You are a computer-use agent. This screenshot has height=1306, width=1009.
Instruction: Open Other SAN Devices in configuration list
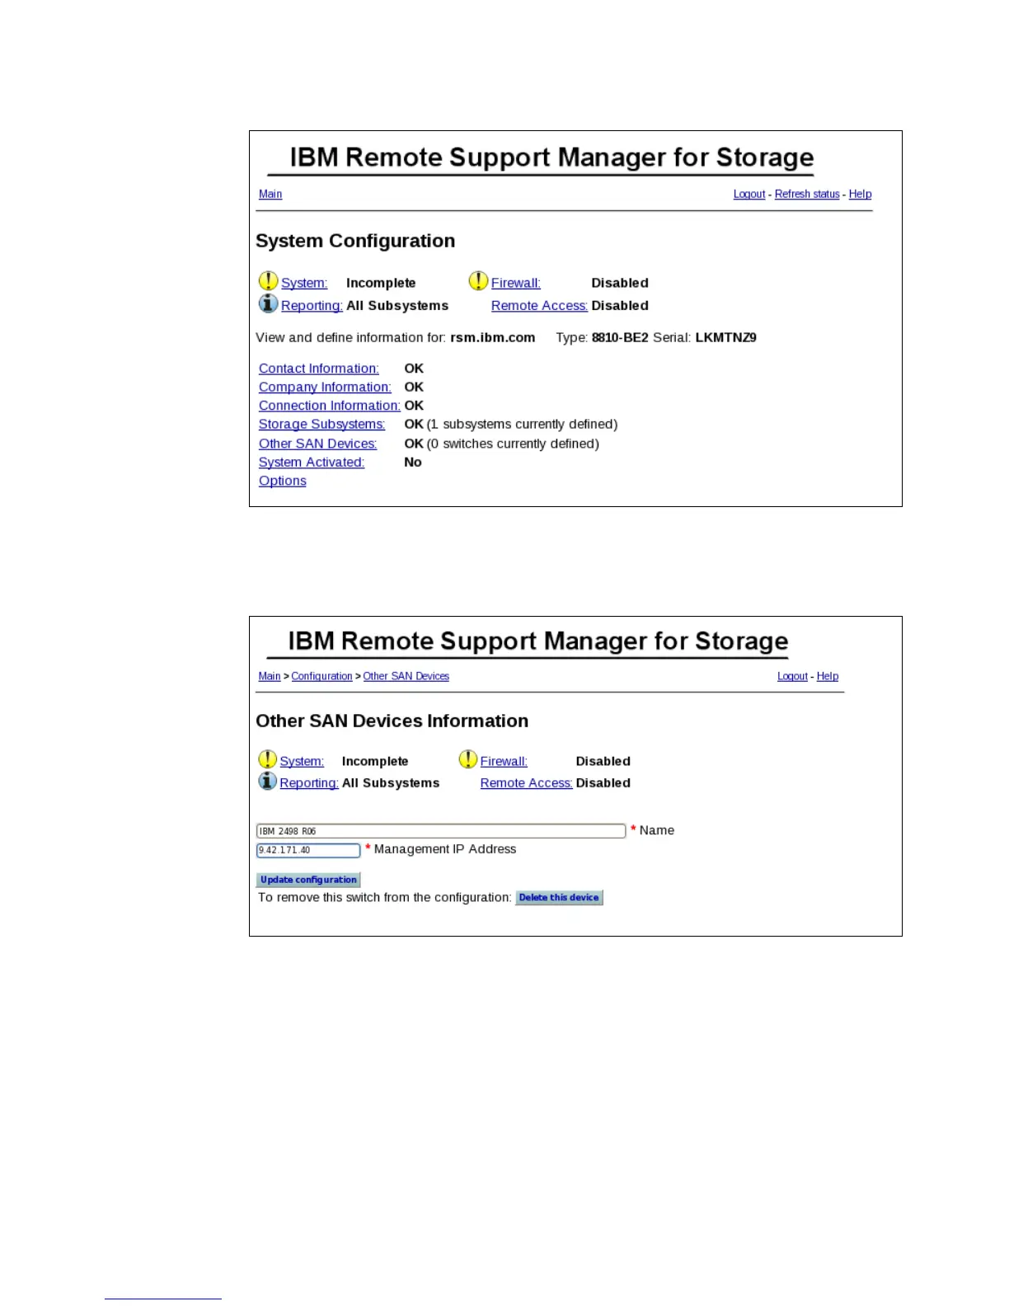point(318,444)
